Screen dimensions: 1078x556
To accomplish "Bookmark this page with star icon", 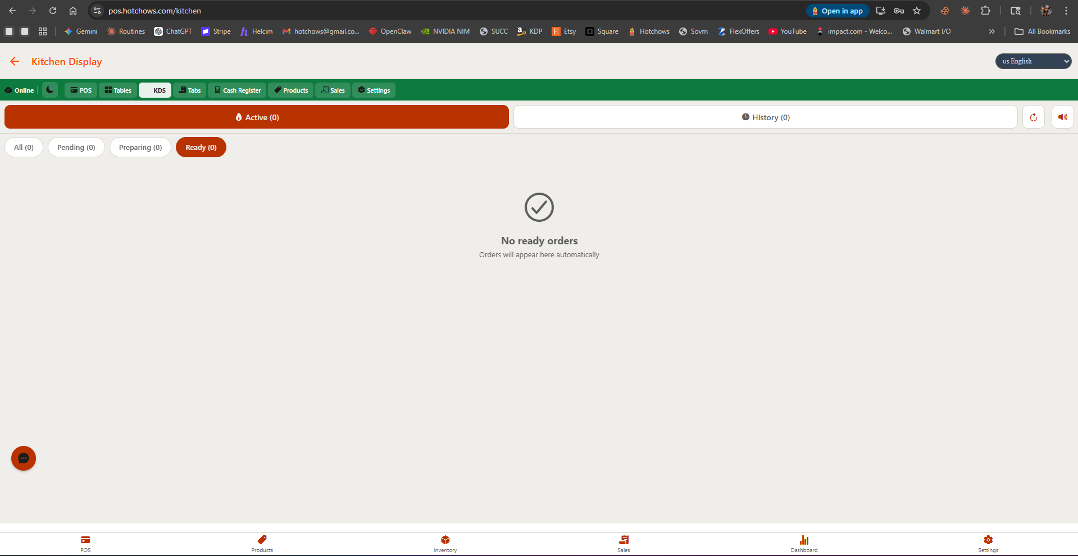I will 917,11.
